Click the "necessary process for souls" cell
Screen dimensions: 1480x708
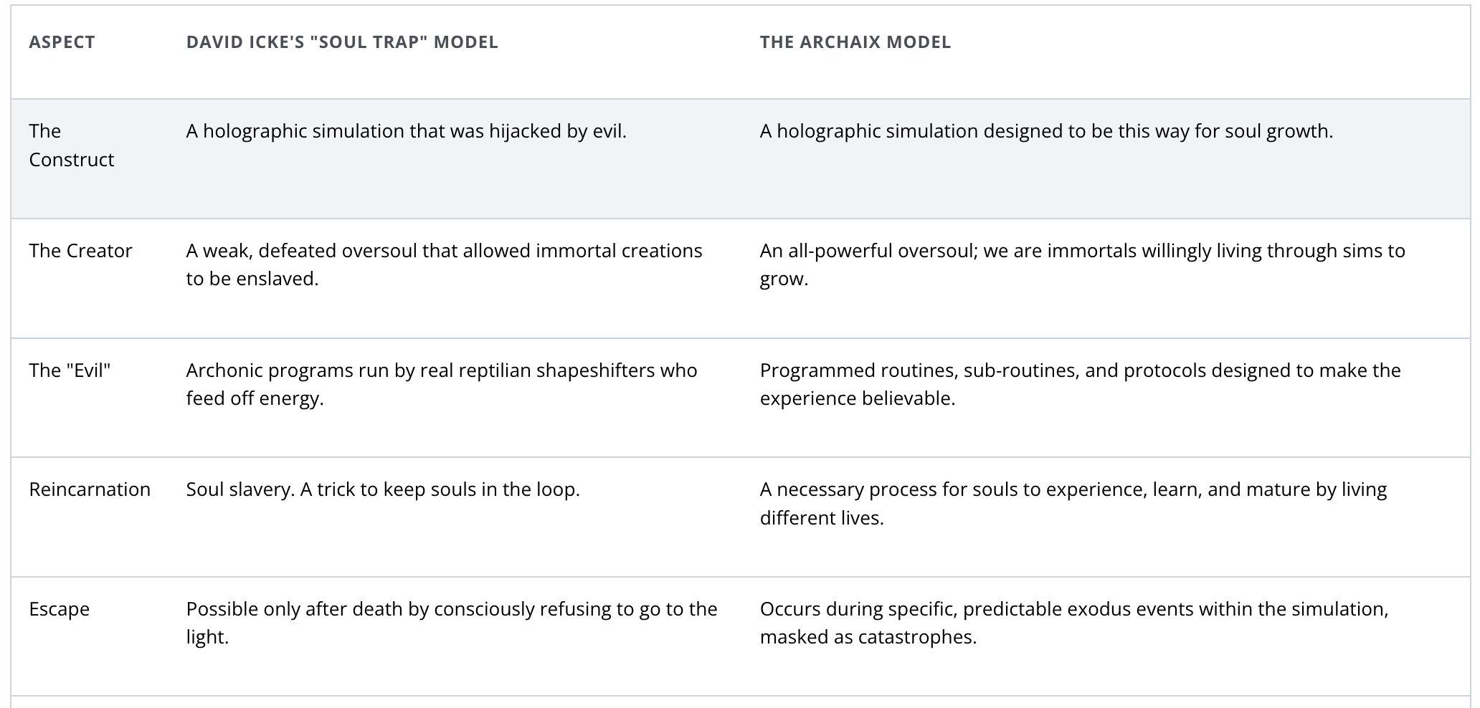(1073, 503)
